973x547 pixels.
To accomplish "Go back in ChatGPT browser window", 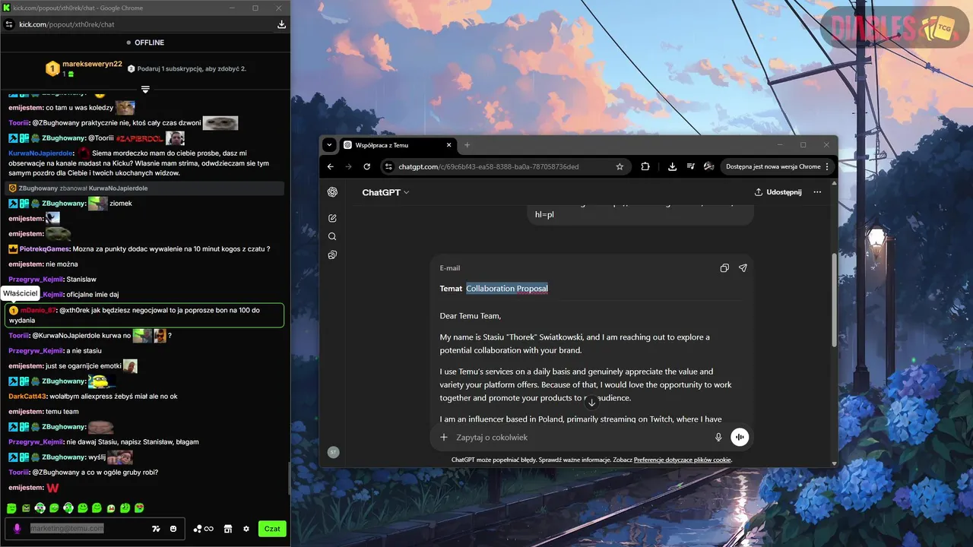I will pyautogui.click(x=331, y=166).
